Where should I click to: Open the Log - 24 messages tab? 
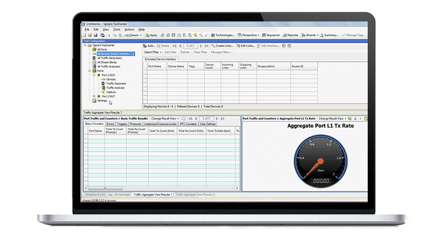pos(119,195)
